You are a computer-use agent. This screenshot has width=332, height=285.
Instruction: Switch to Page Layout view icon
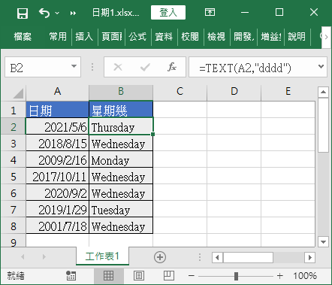(139, 275)
